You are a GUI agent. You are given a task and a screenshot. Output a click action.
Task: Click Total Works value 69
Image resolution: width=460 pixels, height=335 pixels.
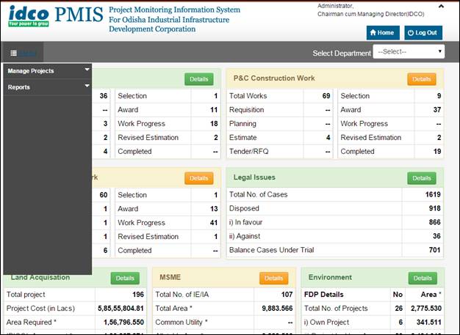[x=326, y=96]
